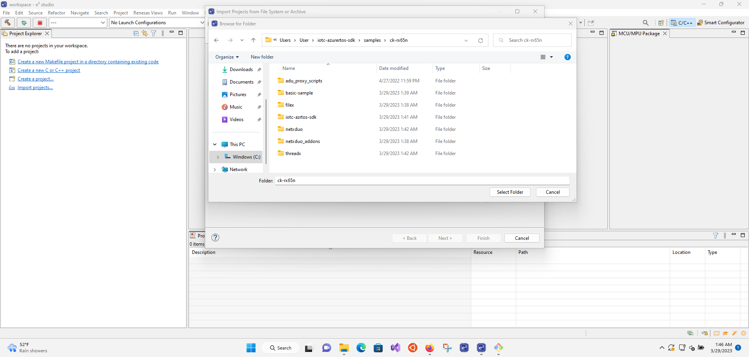Open the File menu

point(6,13)
